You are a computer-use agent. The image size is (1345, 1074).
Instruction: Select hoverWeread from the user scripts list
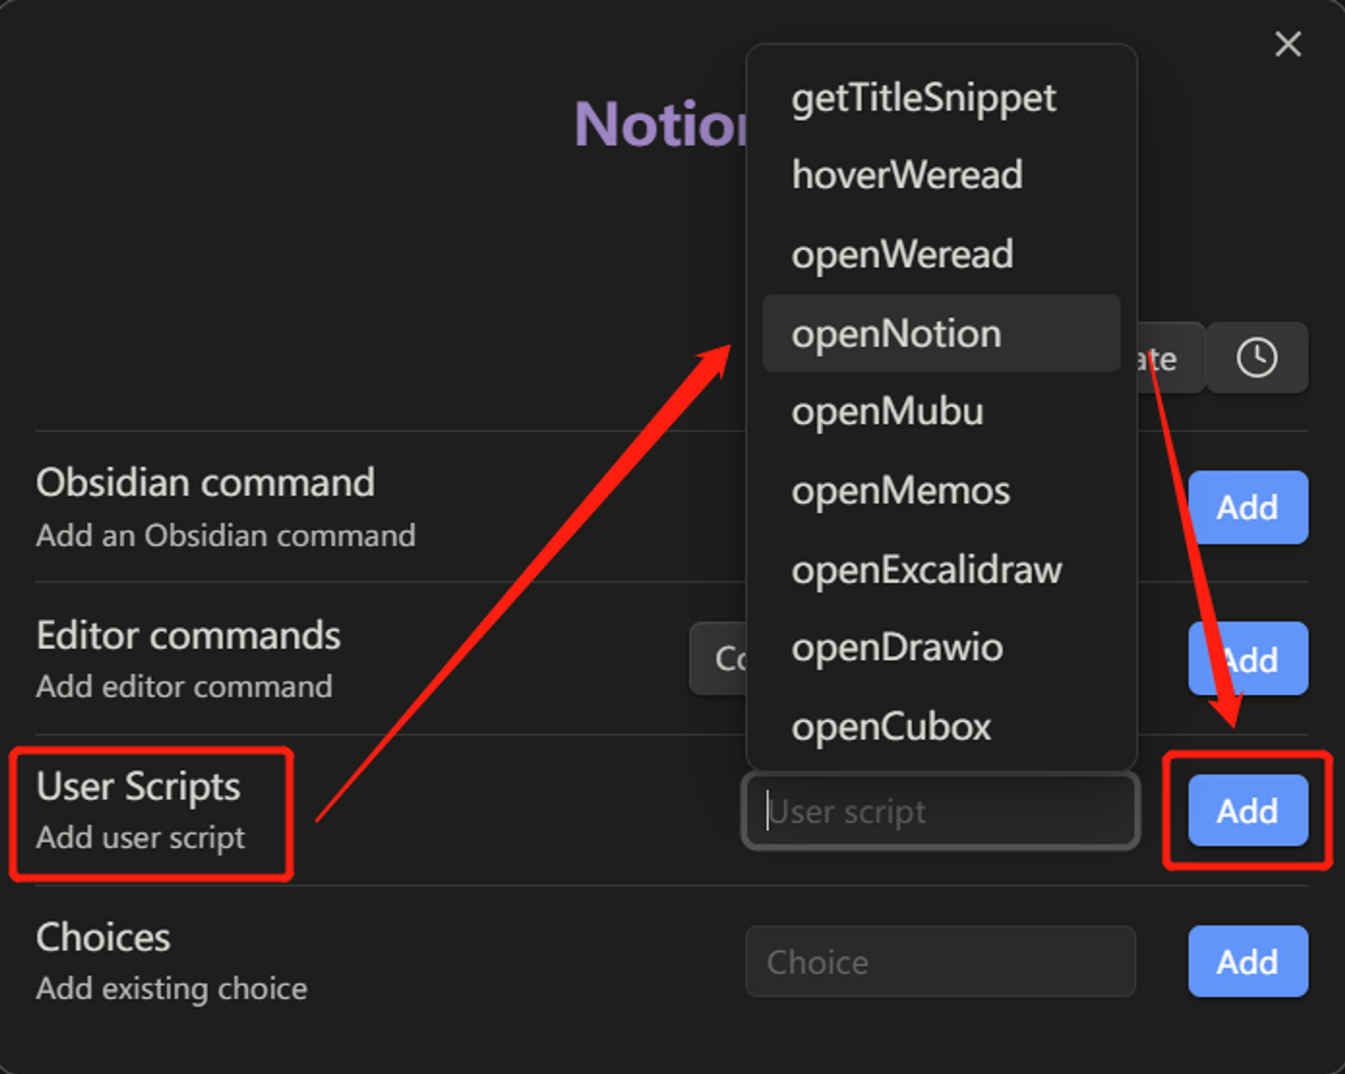pos(907,176)
